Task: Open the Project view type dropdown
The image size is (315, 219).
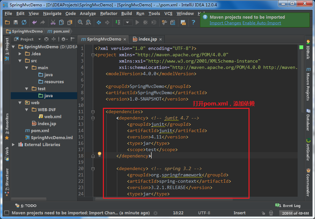Action: pyautogui.click(x=39, y=39)
